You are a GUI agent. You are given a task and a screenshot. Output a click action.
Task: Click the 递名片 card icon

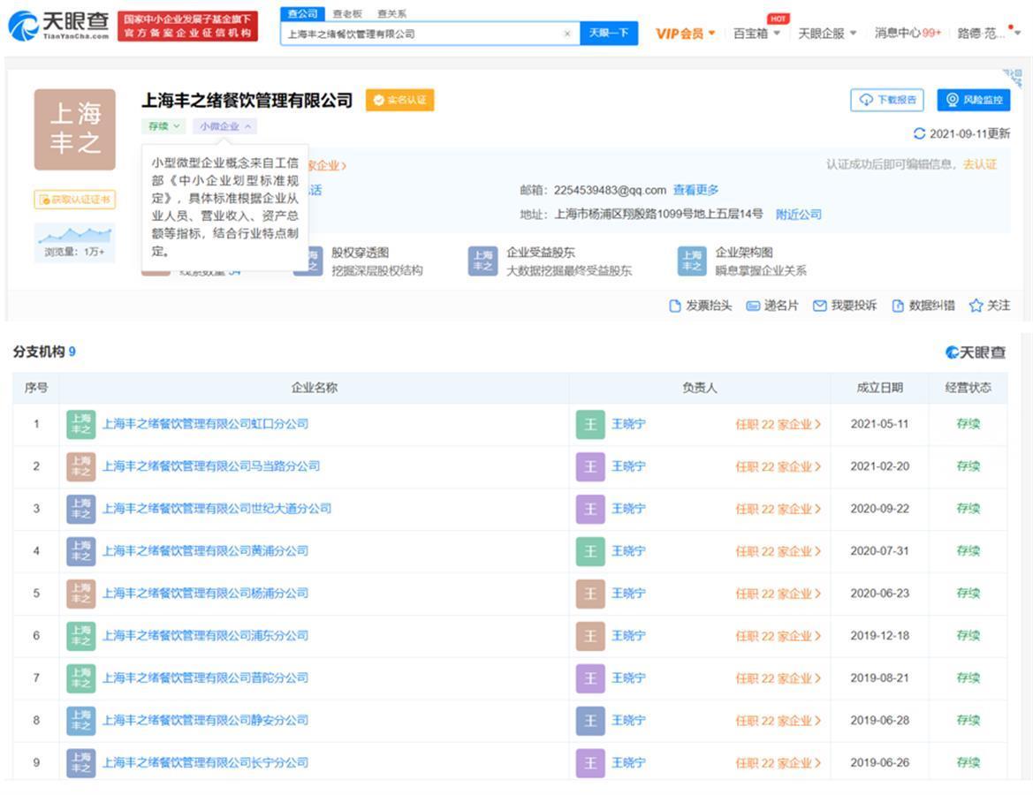[x=752, y=306]
